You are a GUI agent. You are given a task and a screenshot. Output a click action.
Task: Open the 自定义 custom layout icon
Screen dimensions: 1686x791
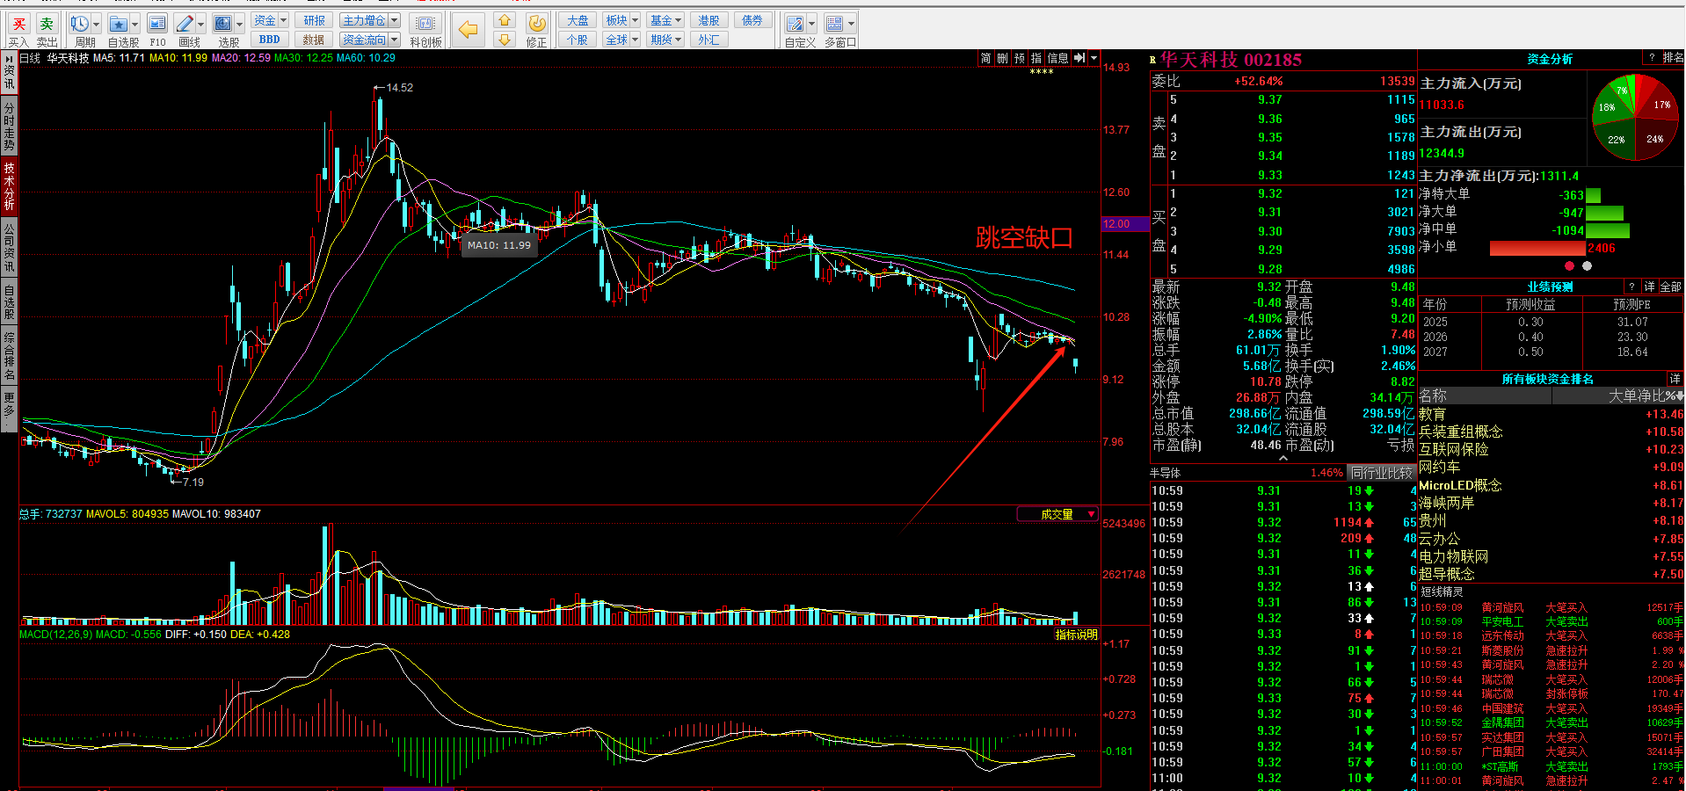pyautogui.click(x=795, y=24)
